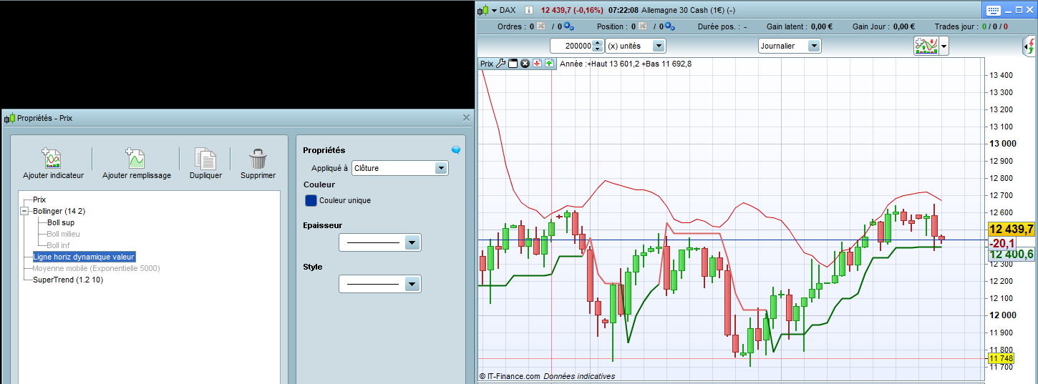The width and height of the screenshot is (1038, 384).
Task: Click the Prix label on chart panel
Action: [x=487, y=64]
